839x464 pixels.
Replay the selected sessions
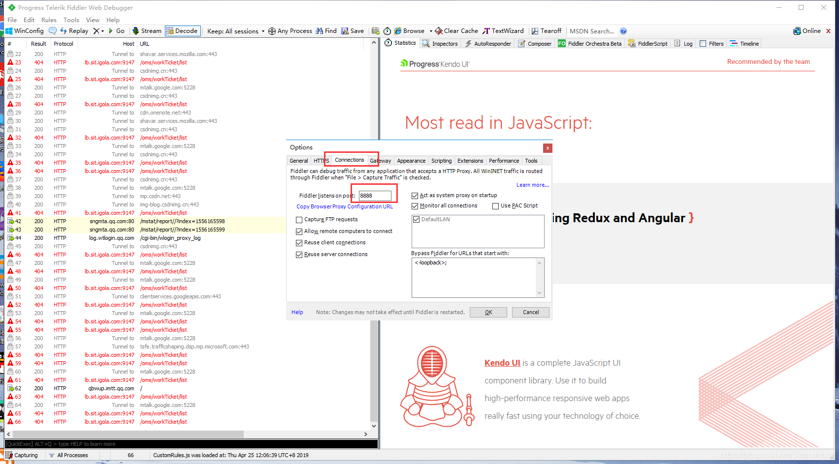(x=74, y=30)
